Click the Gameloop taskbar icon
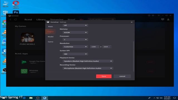The image size is (178, 100). point(44,98)
